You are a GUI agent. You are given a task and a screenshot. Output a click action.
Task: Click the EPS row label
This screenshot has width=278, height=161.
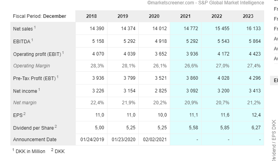click(x=19, y=115)
